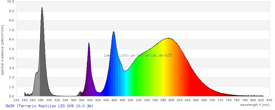The width and height of the screenshot is (275, 110).
Task: Click the 840 tick on the x-axis
Action: coord(269,100)
